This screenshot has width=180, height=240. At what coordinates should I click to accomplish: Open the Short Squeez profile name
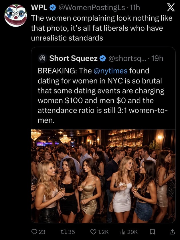[x=73, y=58]
